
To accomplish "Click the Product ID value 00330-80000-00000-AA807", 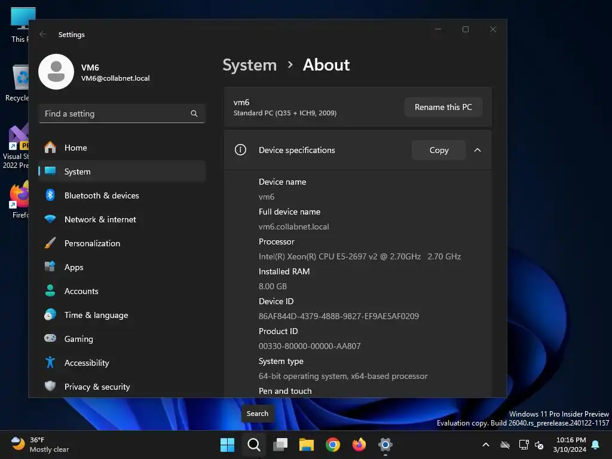I will click(310, 346).
